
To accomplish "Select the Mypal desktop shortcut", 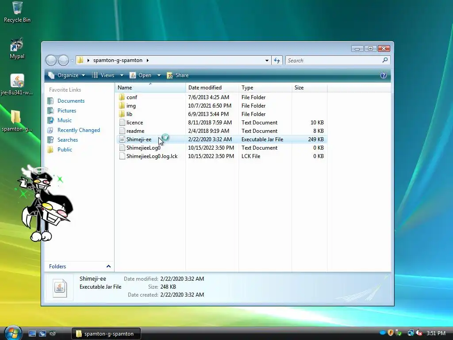I will click(x=17, y=48).
